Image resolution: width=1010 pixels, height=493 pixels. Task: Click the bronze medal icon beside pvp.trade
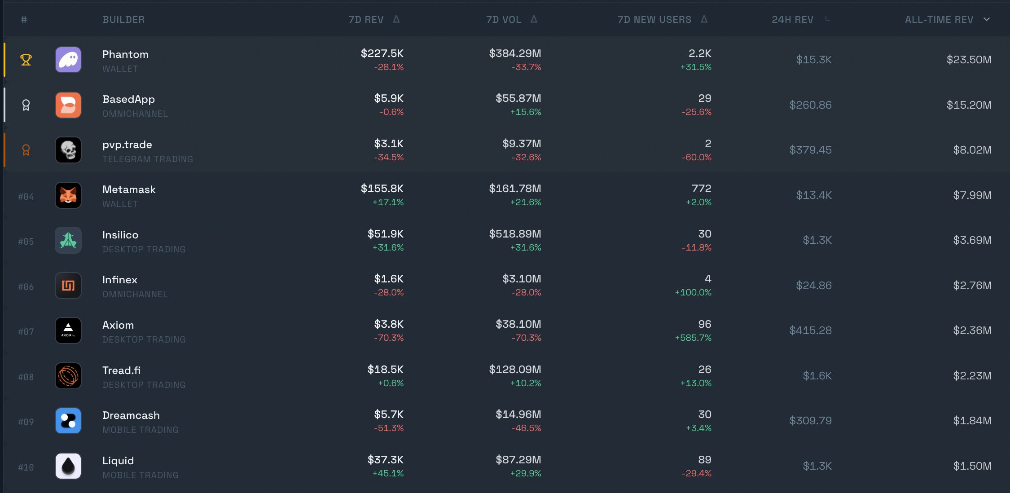click(x=26, y=150)
